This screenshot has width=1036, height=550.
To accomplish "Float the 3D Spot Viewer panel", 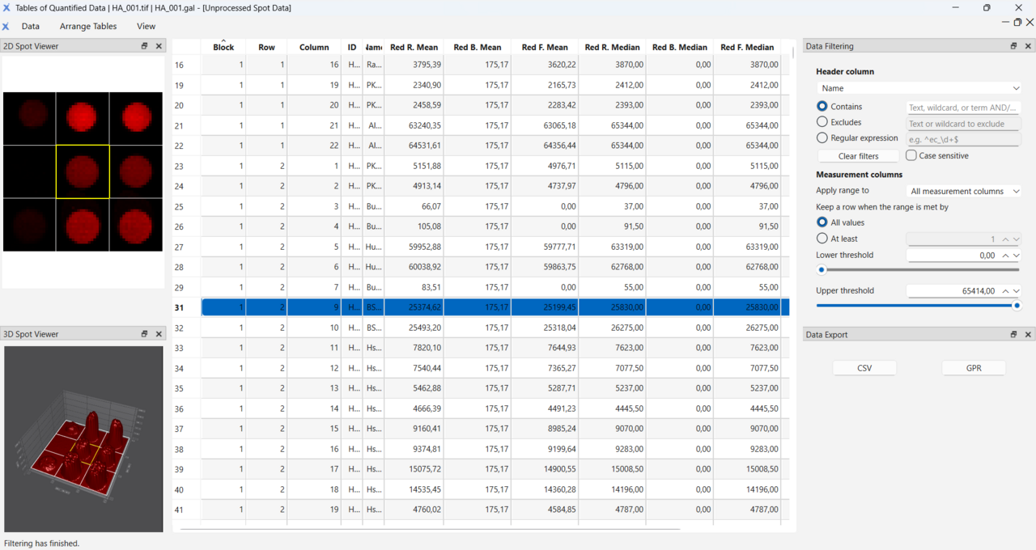I will [144, 334].
